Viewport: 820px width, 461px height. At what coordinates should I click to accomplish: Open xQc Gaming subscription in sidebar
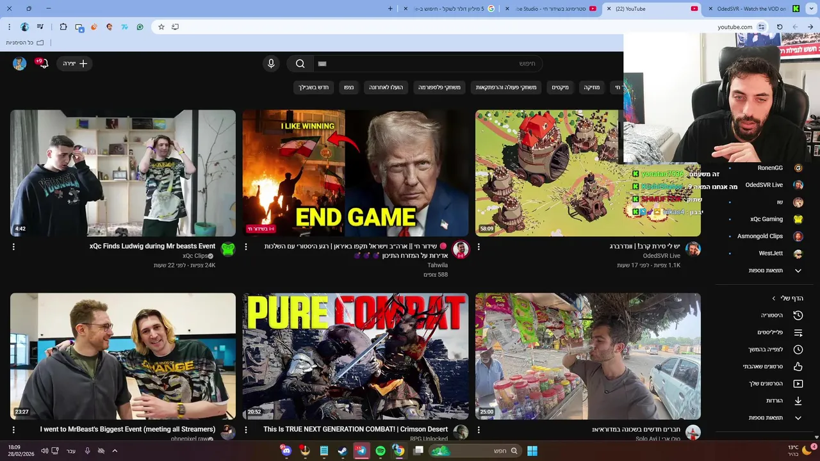(x=765, y=219)
